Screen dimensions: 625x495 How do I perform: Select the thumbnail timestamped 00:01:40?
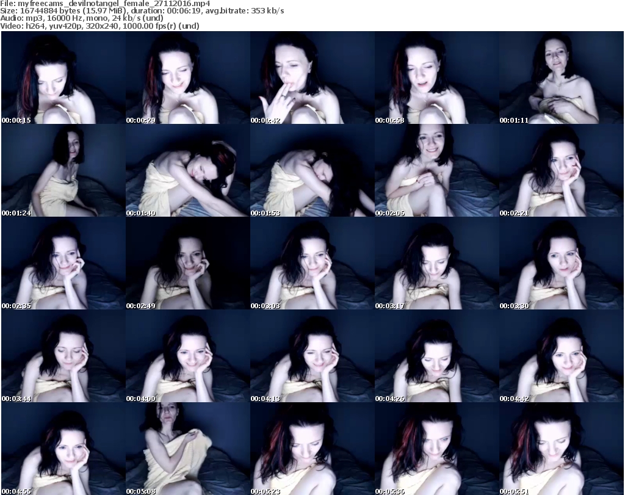[x=188, y=170]
